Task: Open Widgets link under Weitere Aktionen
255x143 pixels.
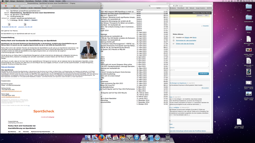Action: (x=187, y=38)
